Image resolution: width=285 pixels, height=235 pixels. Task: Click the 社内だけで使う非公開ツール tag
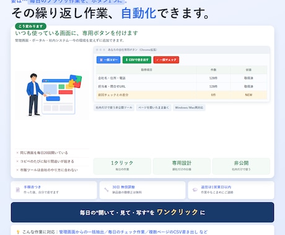coord(114,108)
